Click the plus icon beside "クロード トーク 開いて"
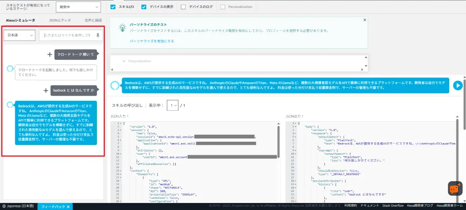466x210 pixels. (x=50, y=55)
